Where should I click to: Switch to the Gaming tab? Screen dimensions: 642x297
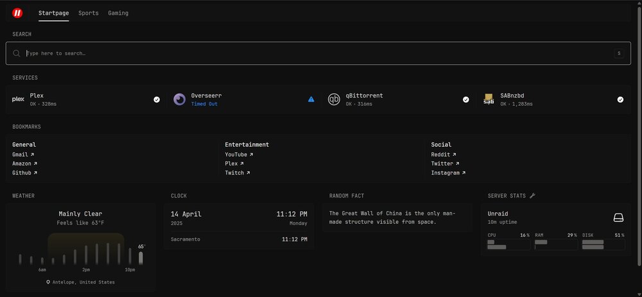click(118, 13)
